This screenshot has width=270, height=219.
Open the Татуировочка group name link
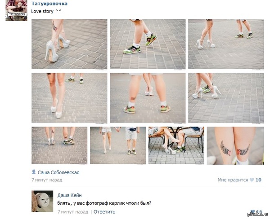coord(49,4)
